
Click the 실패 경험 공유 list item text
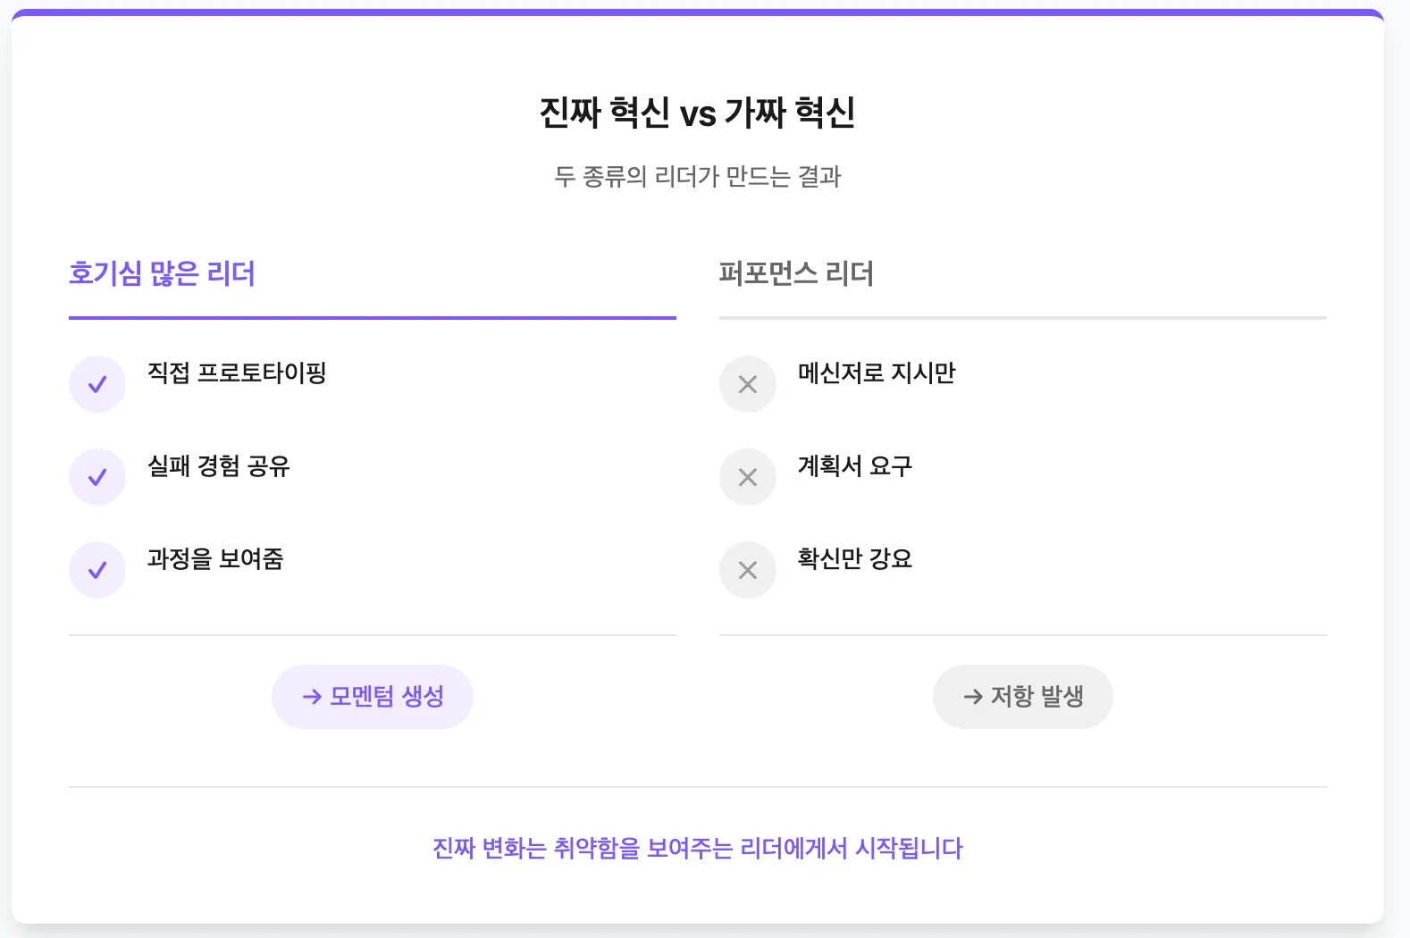click(x=219, y=465)
